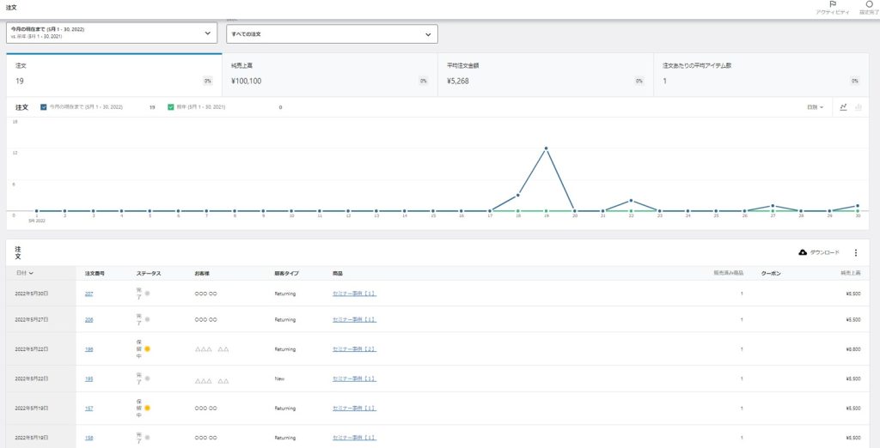
Task: Click the chart peak data point at 19
Action: pyautogui.click(x=546, y=148)
